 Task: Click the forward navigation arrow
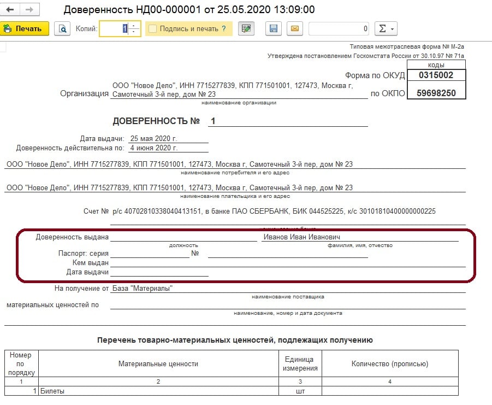(x=29, y=10)
